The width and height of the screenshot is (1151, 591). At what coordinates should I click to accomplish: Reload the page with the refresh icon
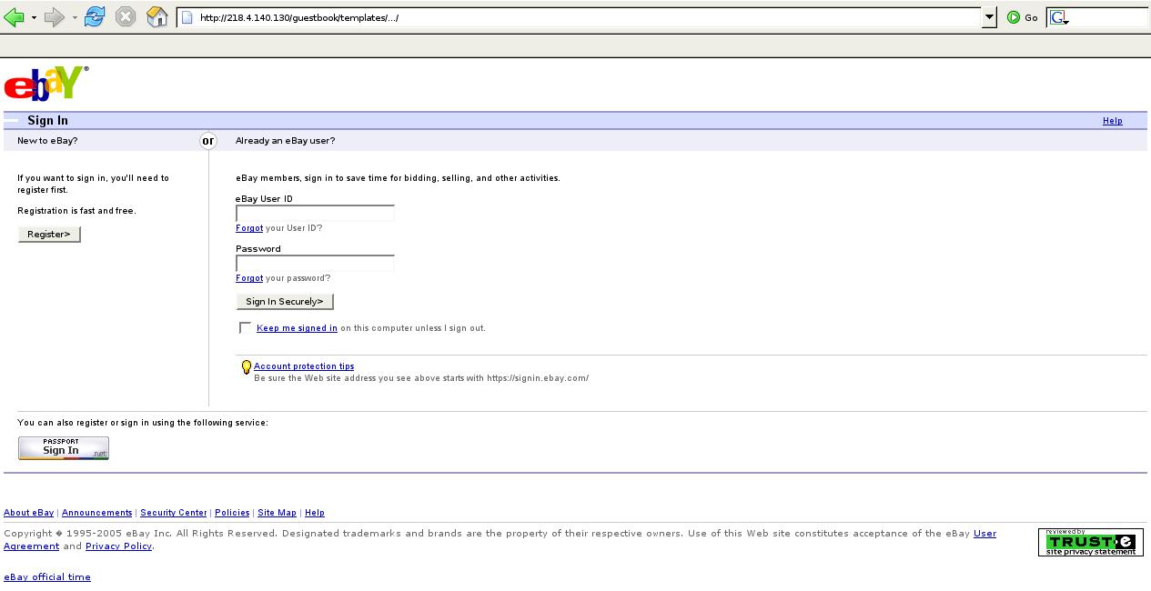[x=95, y=17]
